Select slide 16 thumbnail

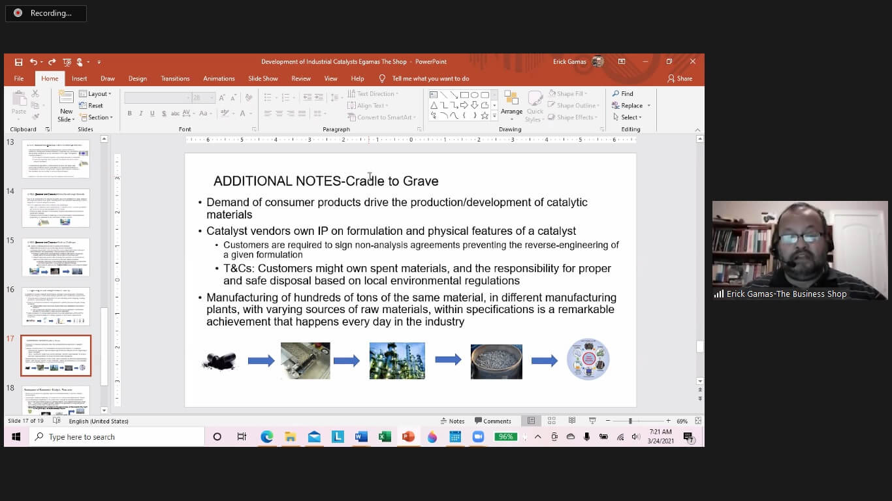[56, 306]
